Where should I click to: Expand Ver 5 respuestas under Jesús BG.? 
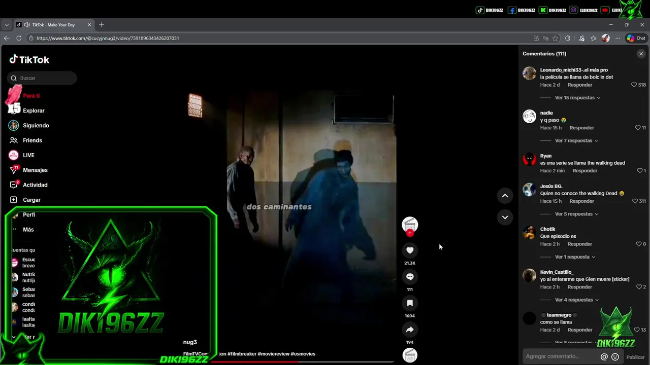click(x=576, y=214)
